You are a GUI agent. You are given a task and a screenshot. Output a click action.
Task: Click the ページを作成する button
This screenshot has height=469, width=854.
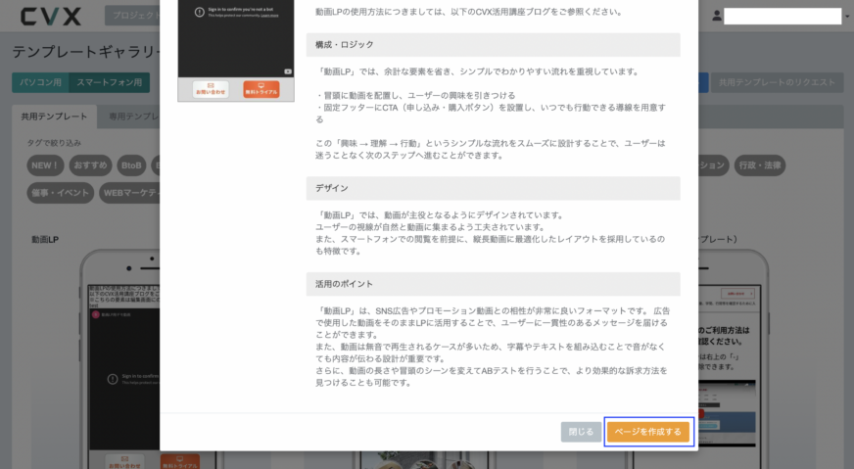click(x=648, y=432)
